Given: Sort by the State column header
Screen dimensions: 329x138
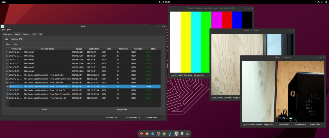Looking at the screenshot, I should 153,49.
